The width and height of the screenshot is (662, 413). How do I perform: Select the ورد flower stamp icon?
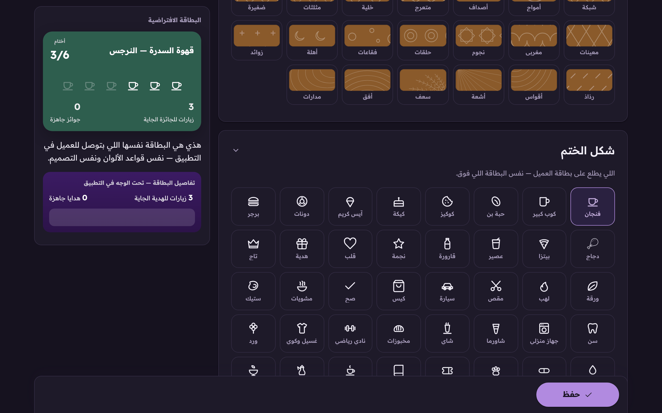click(x=253, y=333)
